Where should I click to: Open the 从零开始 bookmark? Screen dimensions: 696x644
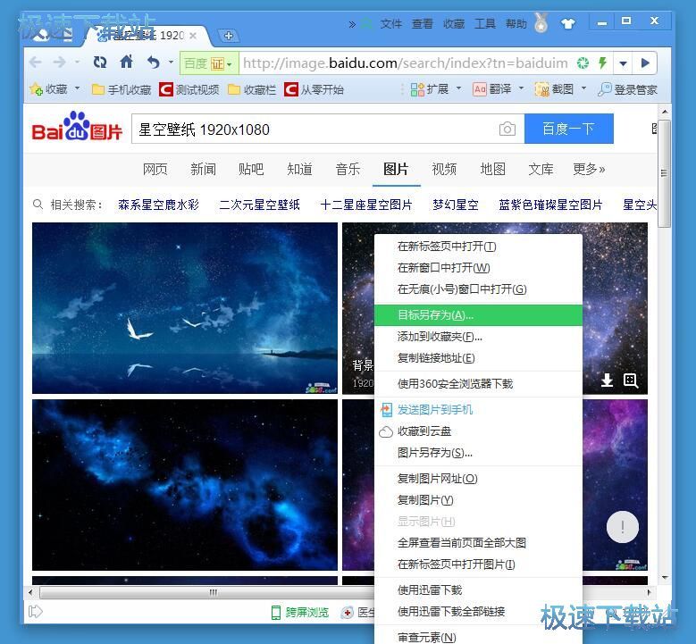(x=314, y=89)
